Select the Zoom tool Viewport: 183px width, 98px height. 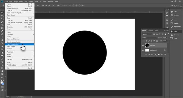pos(2,74)
